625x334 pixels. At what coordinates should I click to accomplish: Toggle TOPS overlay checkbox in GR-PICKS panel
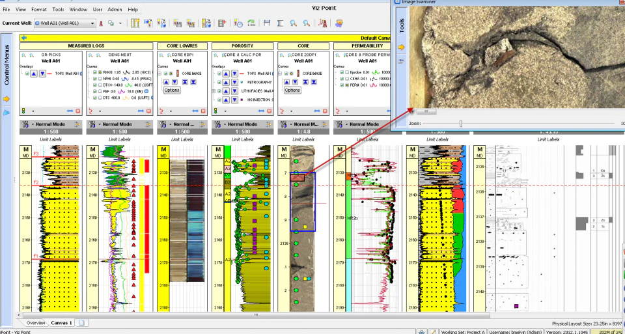(x=27, y=74)
